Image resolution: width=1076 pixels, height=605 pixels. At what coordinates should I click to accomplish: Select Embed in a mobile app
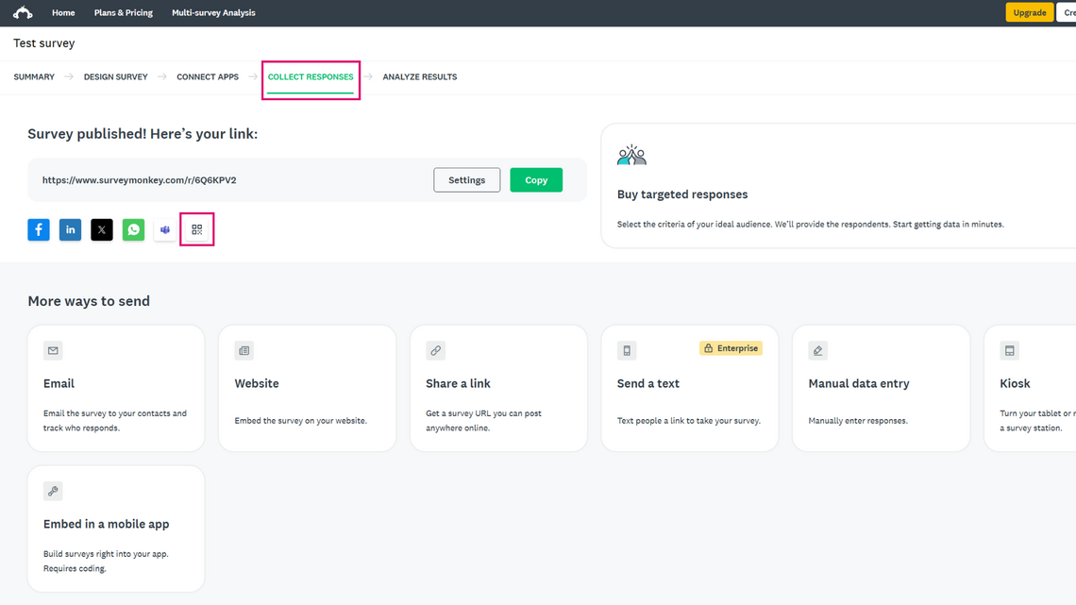tap(116, 528)
